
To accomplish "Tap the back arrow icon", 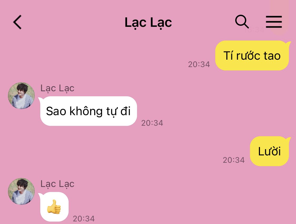I will pyautogui.click(x=17, y=22).
